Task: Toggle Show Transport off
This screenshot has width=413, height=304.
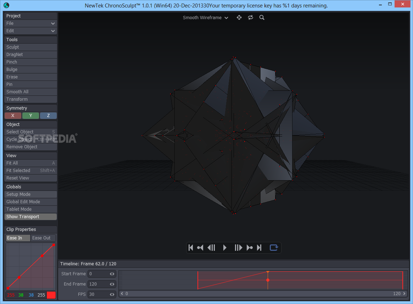Action: (x=30, y=217)
